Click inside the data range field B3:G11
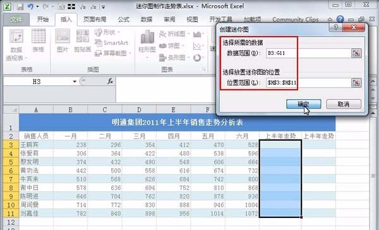 pos(308,53)
